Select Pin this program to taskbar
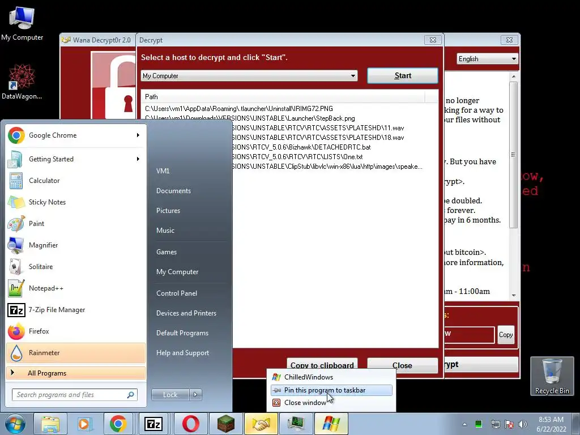Viewport: 580px width, 435px height. (x=331, y=390)
